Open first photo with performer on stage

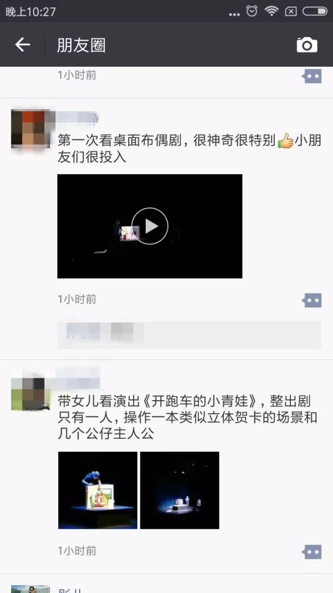click(98, 490)
